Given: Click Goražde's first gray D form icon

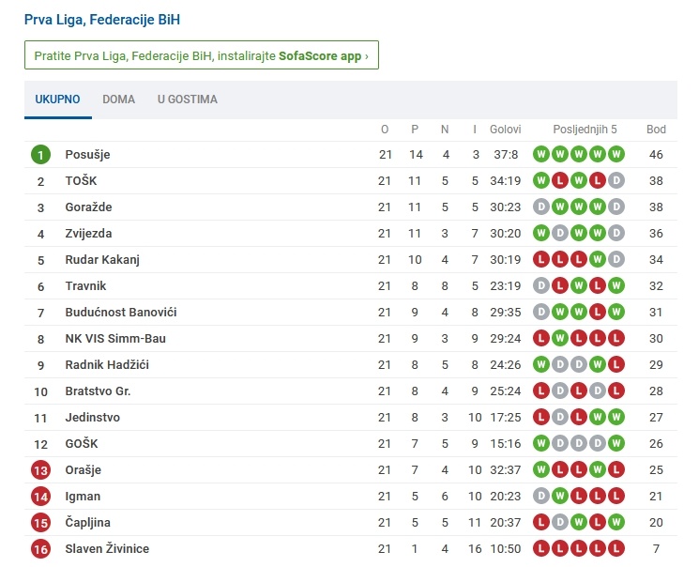Looking at the screenshot, I should click(541, 207).
